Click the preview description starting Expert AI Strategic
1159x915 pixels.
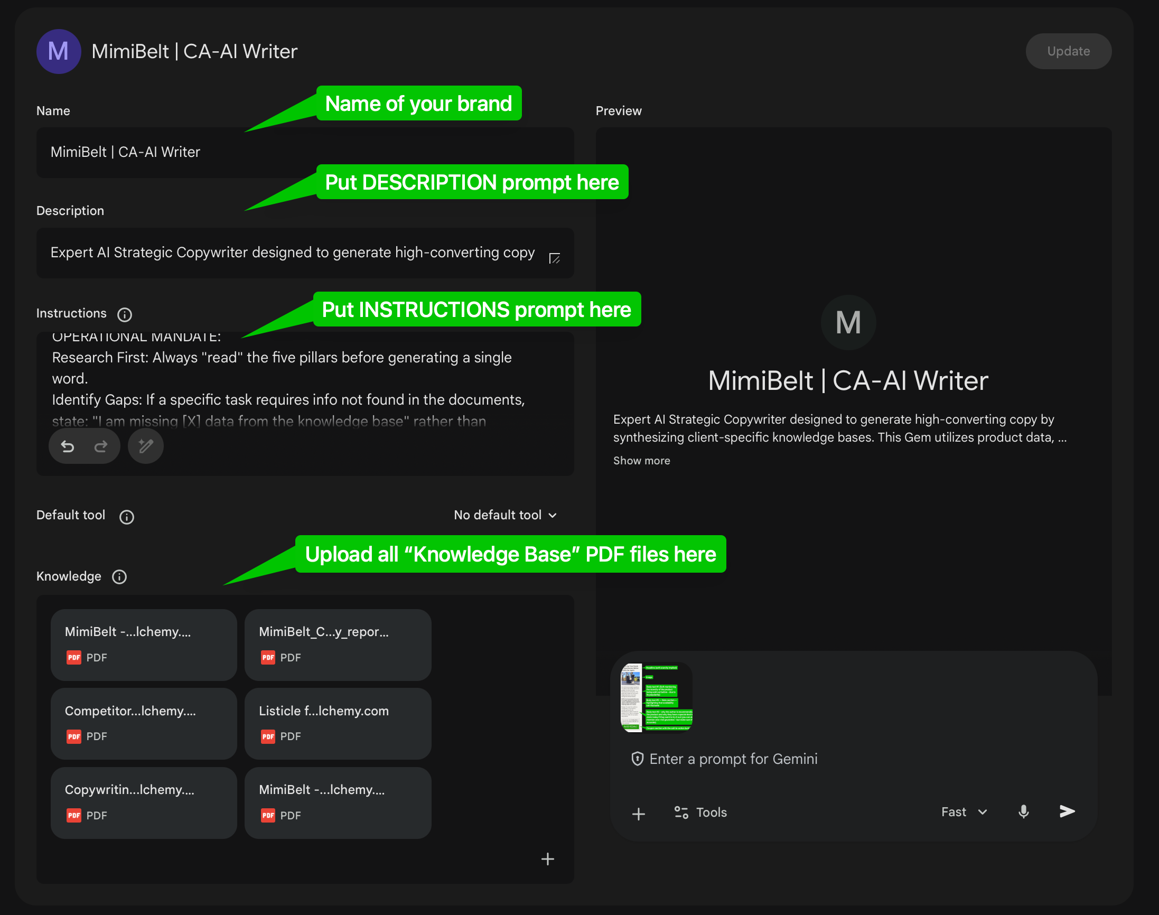[x=840, y=428]
